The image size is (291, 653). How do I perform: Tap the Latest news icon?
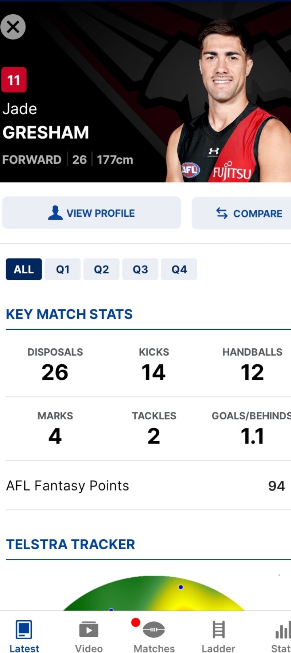pos(24,630)
